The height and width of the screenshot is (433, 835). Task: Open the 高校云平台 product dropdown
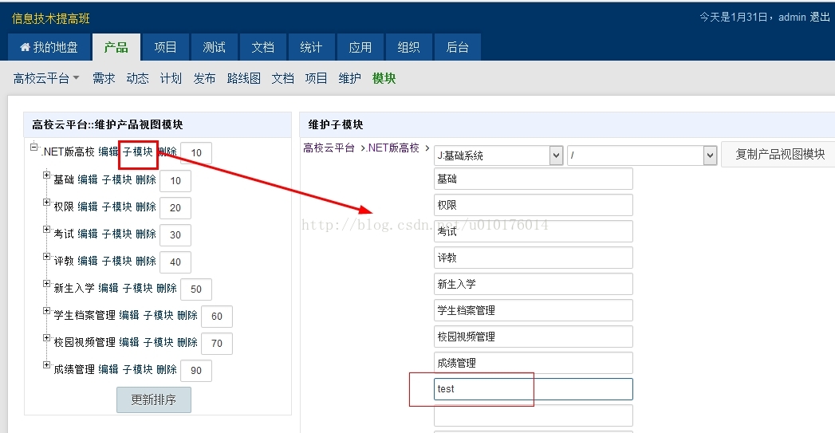coord(45,78)
